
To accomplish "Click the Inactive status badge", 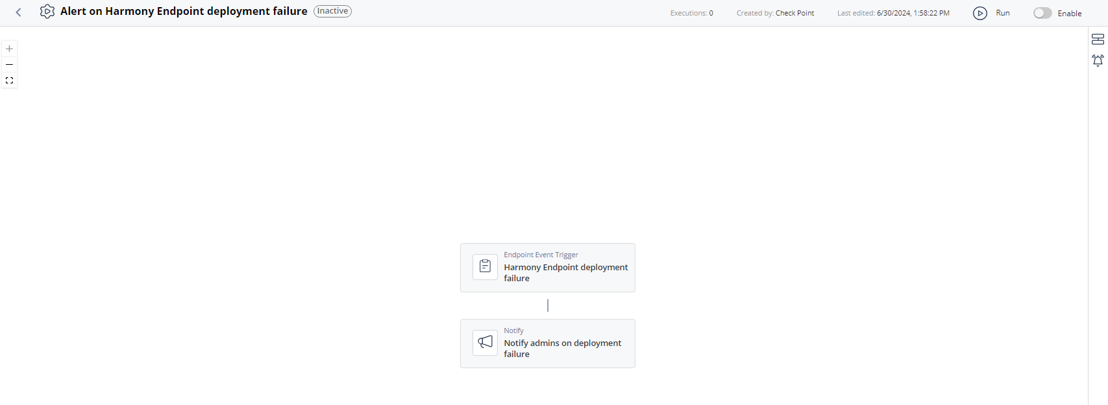I will (332, 11).
